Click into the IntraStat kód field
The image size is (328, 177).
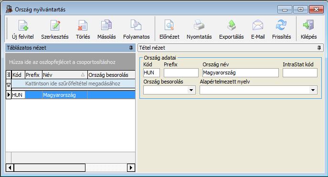click(x=300, y=73)
